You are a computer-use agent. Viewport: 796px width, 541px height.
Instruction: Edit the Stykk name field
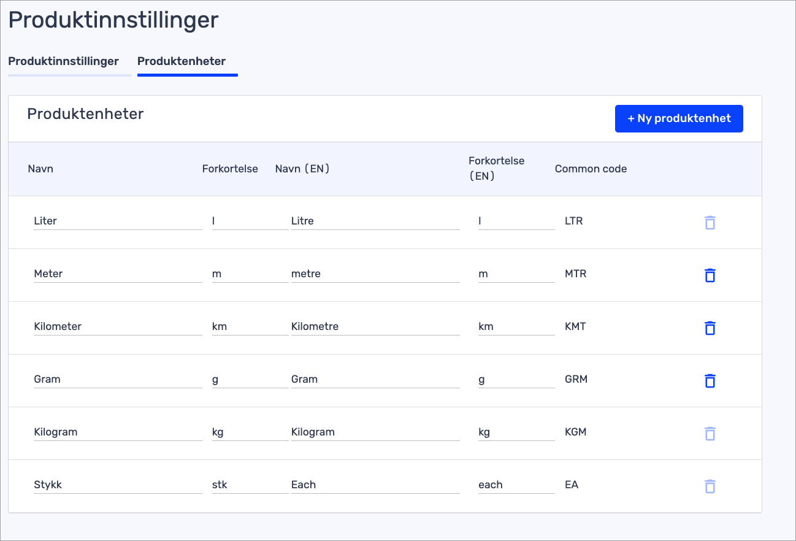118,485
